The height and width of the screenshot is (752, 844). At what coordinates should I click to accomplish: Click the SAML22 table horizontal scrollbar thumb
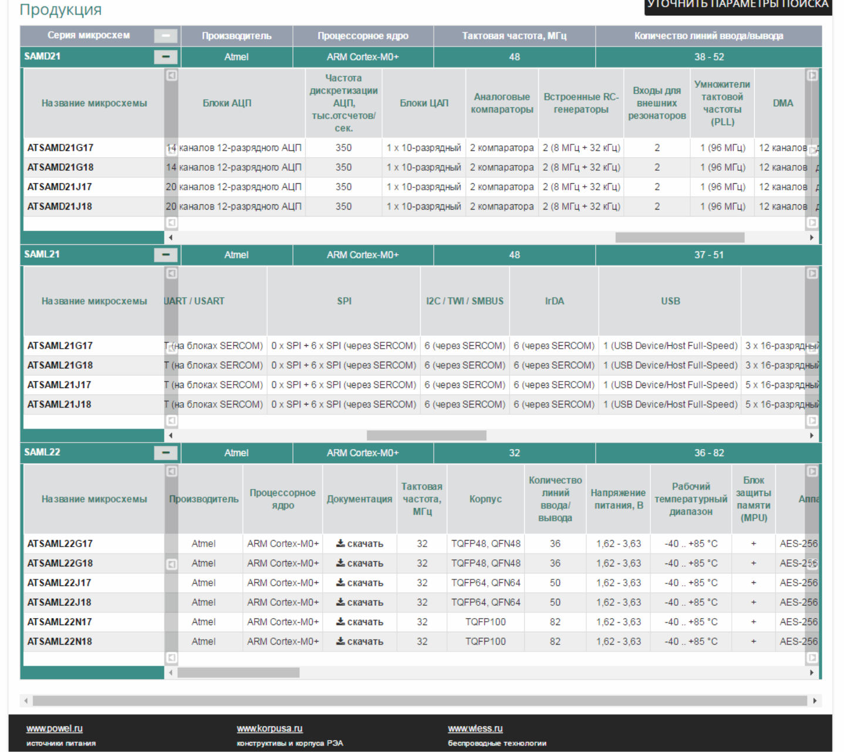click(x=239, y=673)
